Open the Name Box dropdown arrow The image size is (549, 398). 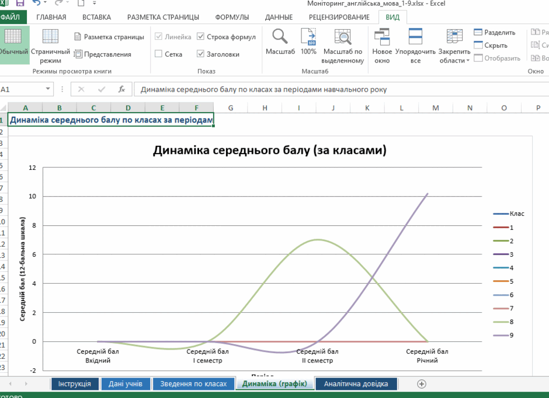(48, 89)
